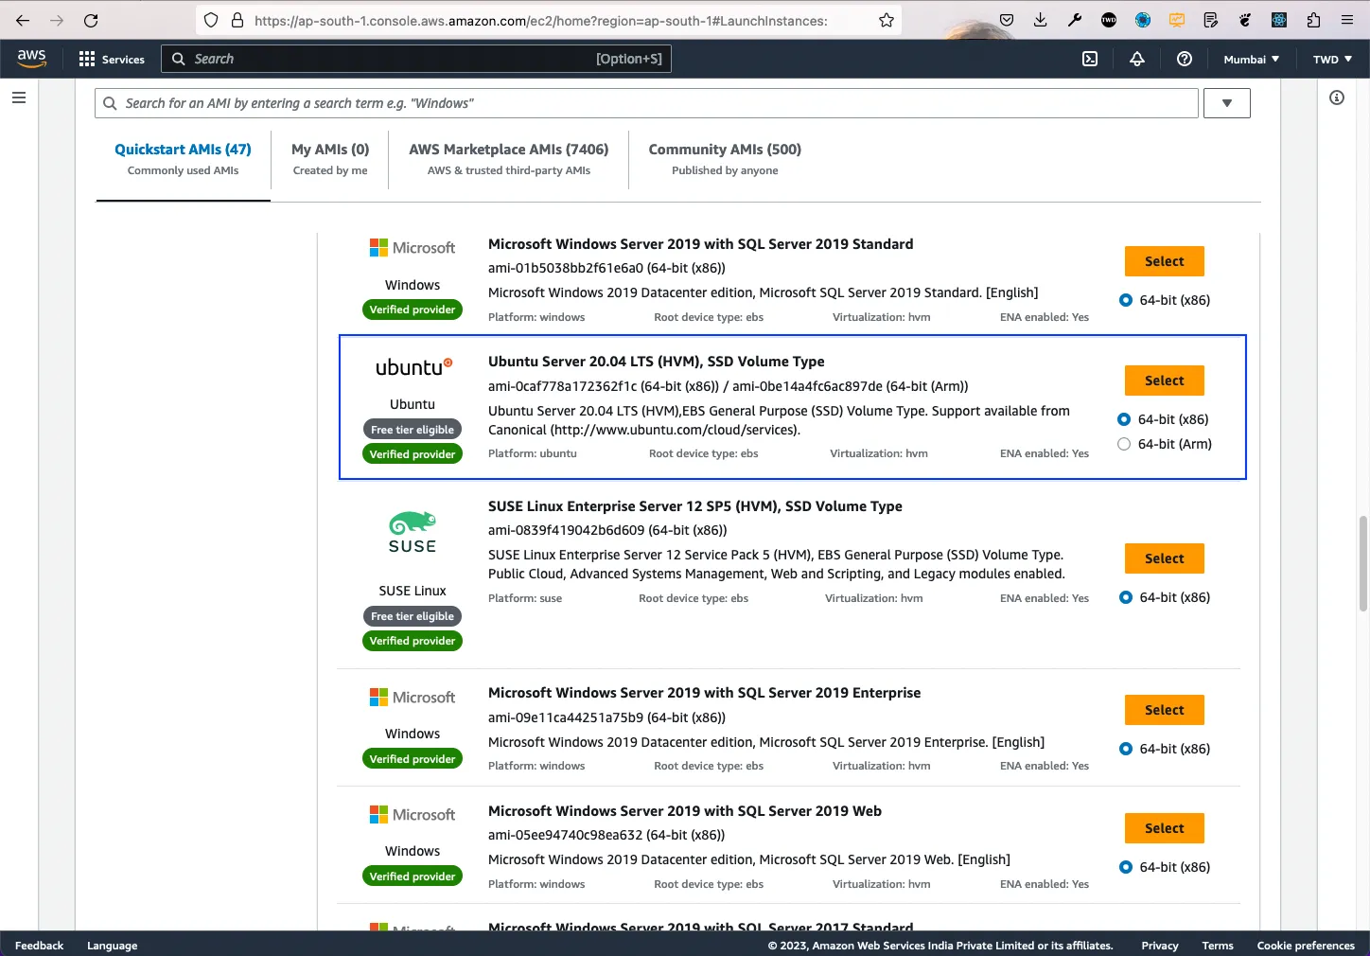Select the SQL Server 2019 Enterprise AMI
Screen dimensions: 1370x956
coord(1164,710)
